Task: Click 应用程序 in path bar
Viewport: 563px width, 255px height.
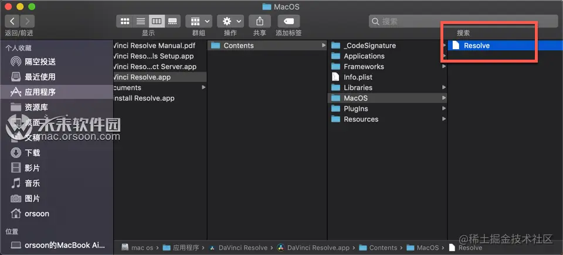Action: tap(182, 248)
